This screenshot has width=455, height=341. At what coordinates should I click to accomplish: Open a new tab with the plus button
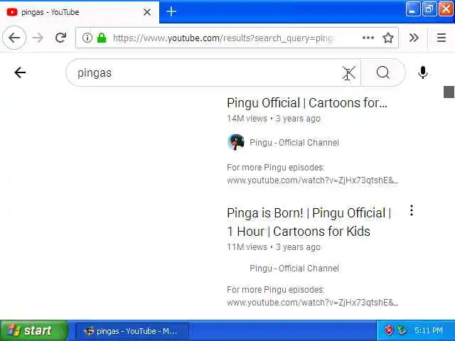[171, 11]
